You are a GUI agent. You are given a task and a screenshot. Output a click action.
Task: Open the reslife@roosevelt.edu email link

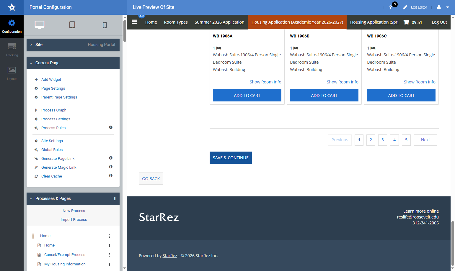click(x=418, y=217)
